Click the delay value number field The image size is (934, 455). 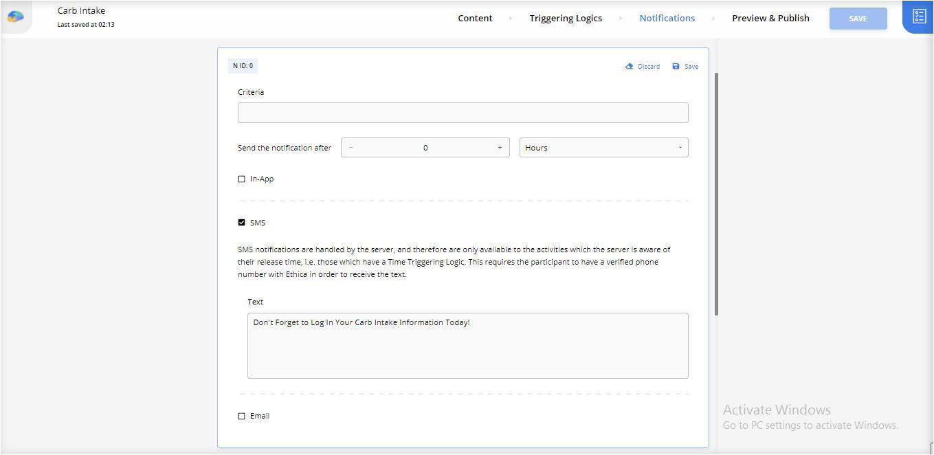click(x=425, y=148)
